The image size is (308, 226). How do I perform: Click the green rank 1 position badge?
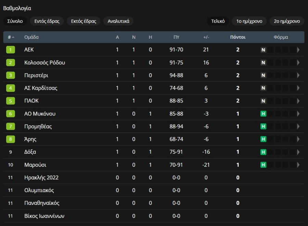click(10, 50)
